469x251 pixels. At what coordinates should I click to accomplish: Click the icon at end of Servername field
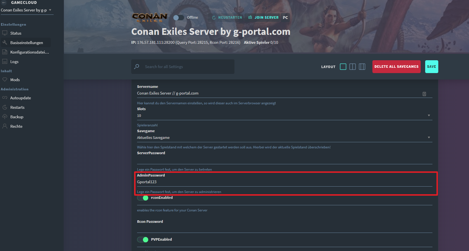(424, 94)
